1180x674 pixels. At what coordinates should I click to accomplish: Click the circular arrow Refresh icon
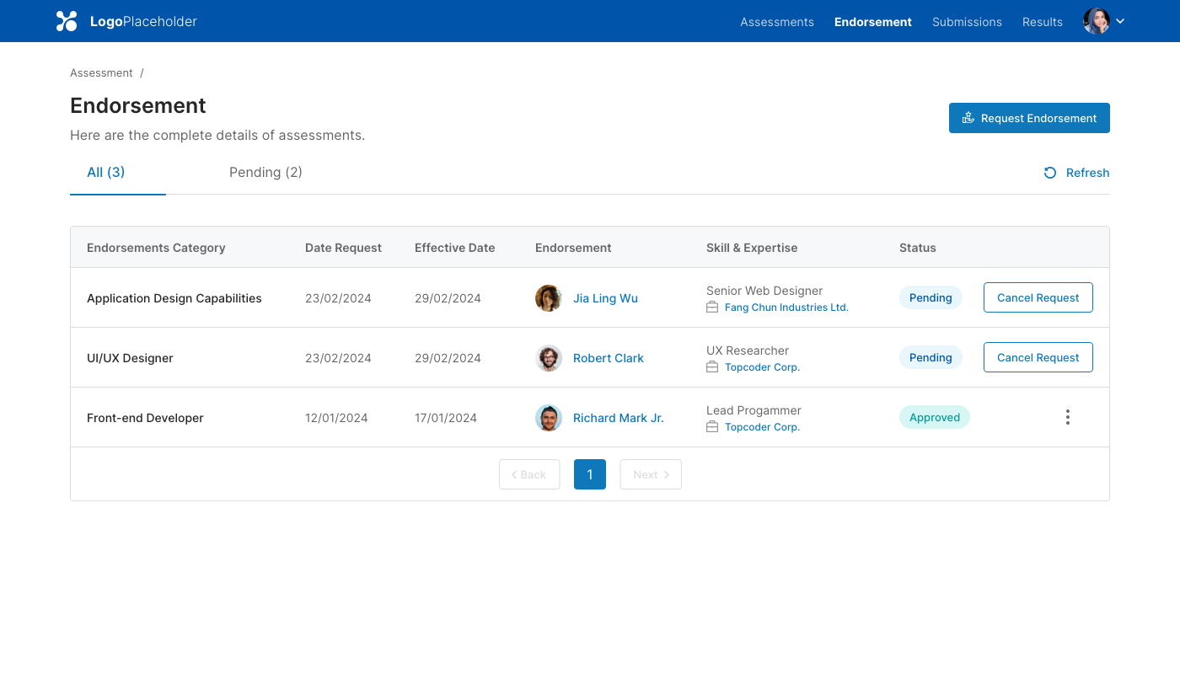click(1050, 173)
